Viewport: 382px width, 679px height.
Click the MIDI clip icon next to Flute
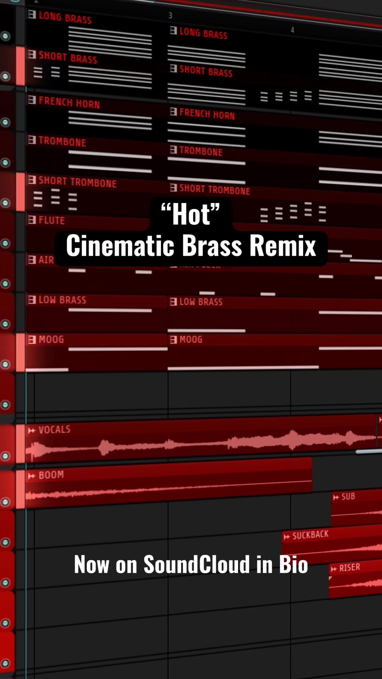[32, 220]
